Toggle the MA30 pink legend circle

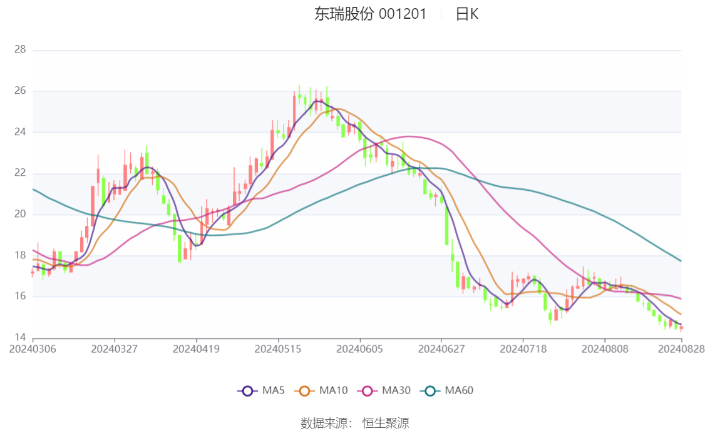(368, 391)
